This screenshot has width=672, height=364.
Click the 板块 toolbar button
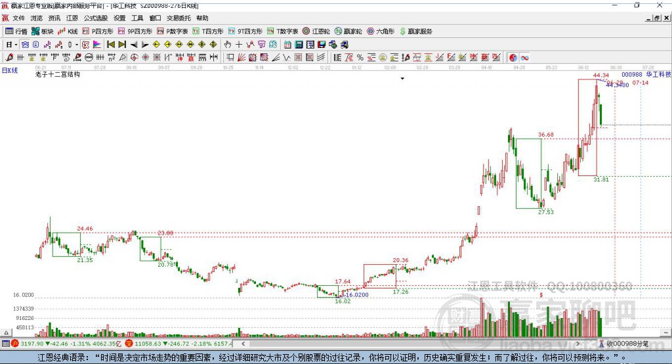point(43,32)
